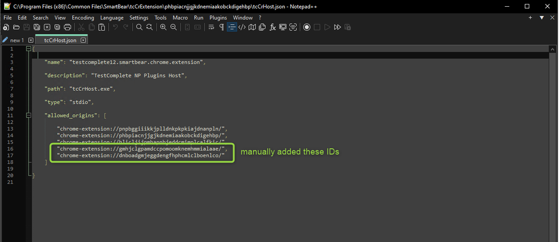Viewport: 559px width, 242px height.
Task: Click the plus button to add a new tab
Action: [530, 17]
